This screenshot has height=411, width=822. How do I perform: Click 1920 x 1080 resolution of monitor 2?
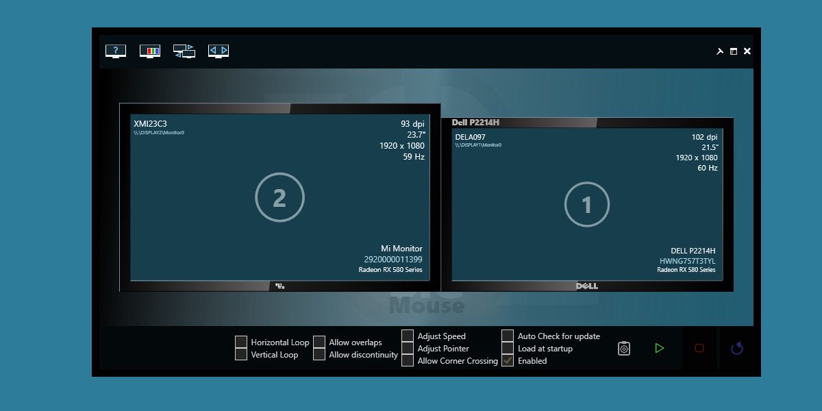402,146
